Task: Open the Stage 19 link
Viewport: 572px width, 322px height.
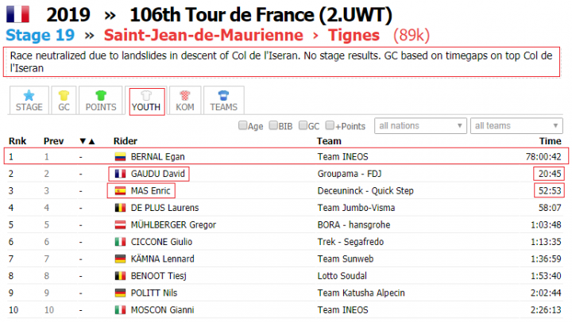Action: [41, 36]
